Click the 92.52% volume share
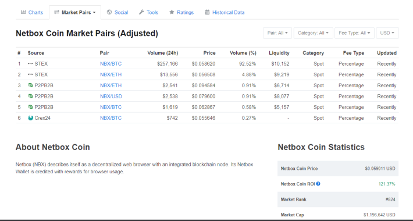The height and width of the screenshot is (221, 413). click(248, 64)
